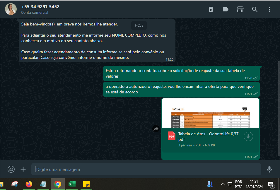Search messages with the magnifier icon
Screen dimensions: 280x190
click(255, 9)
